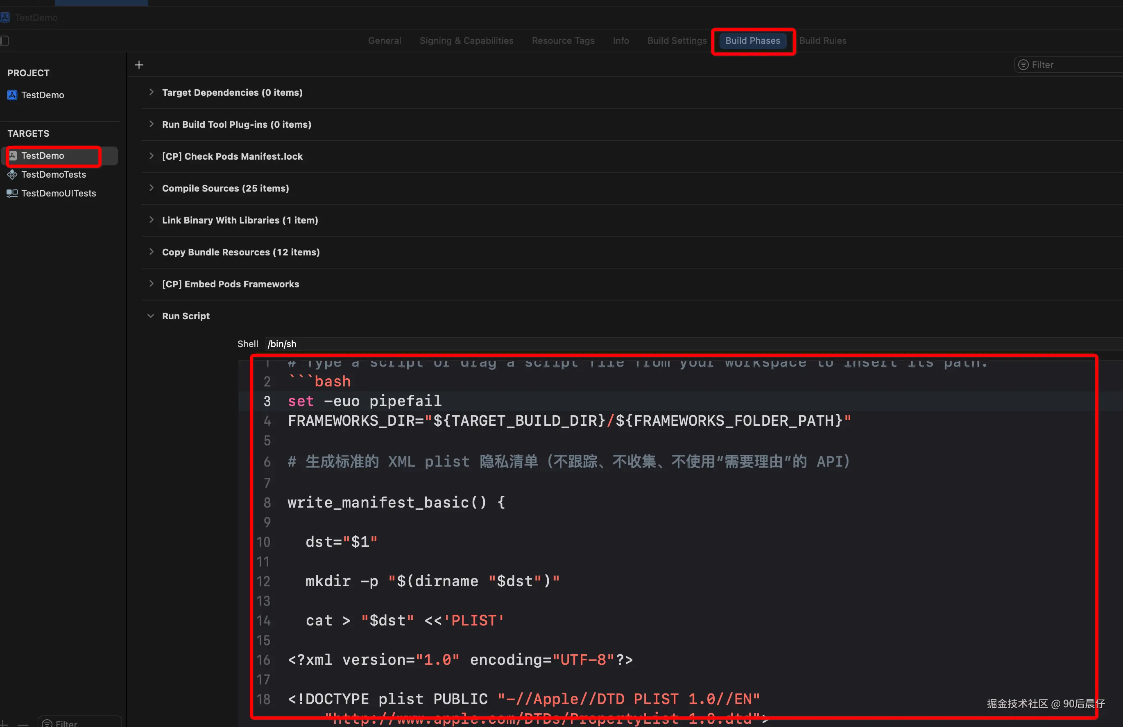Click the TestDemo project icon in PROJECT section

click(12, 95)
